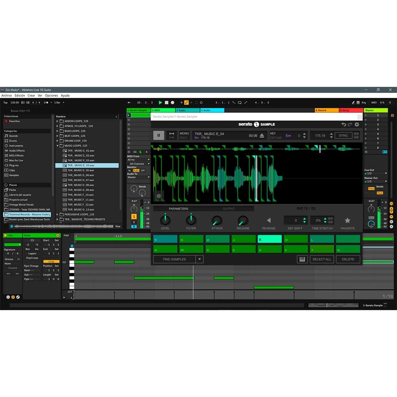The image size is (397, 397).
Task: Solo the Serato Sample track
Action: [x=134, y=222]
